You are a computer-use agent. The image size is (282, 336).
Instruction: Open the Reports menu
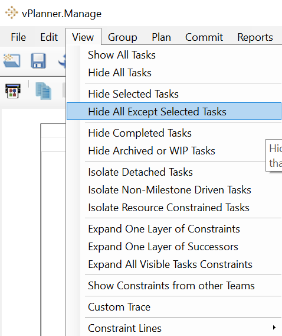pyautogui.click(x=255, y=37)
